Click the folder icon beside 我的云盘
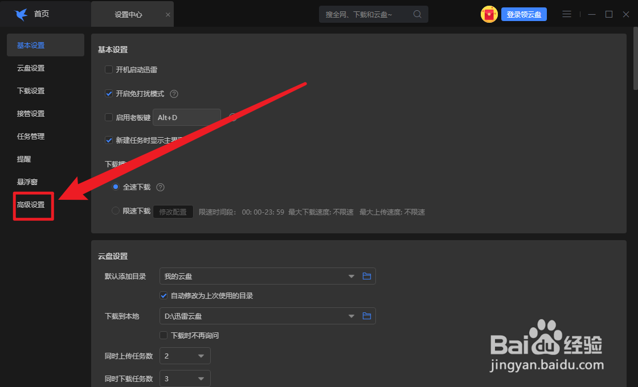This screenshot has width=638, height=387. click(x=367, y=276)
